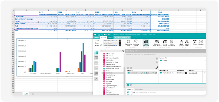Click the Consolider icon
This screenshot has height=102, width=219.
[201, 41]
